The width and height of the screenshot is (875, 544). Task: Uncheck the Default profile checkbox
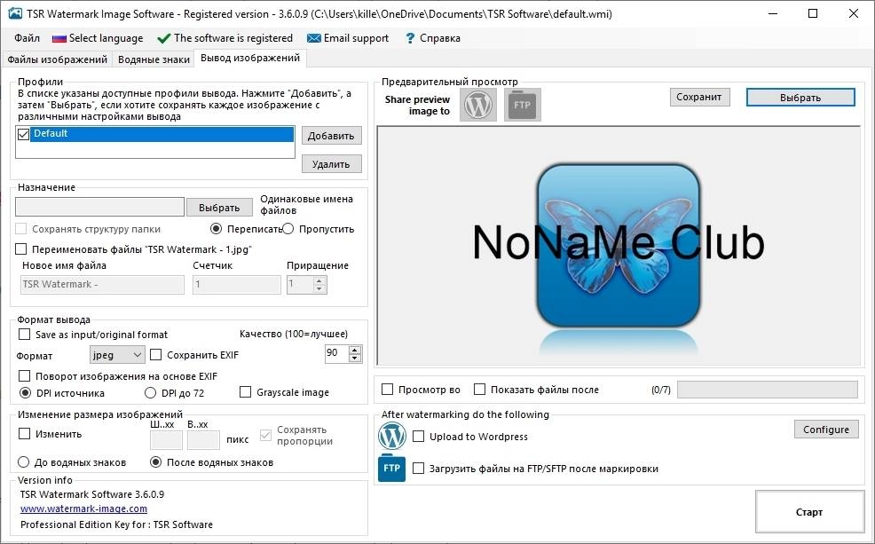point(23,134)
